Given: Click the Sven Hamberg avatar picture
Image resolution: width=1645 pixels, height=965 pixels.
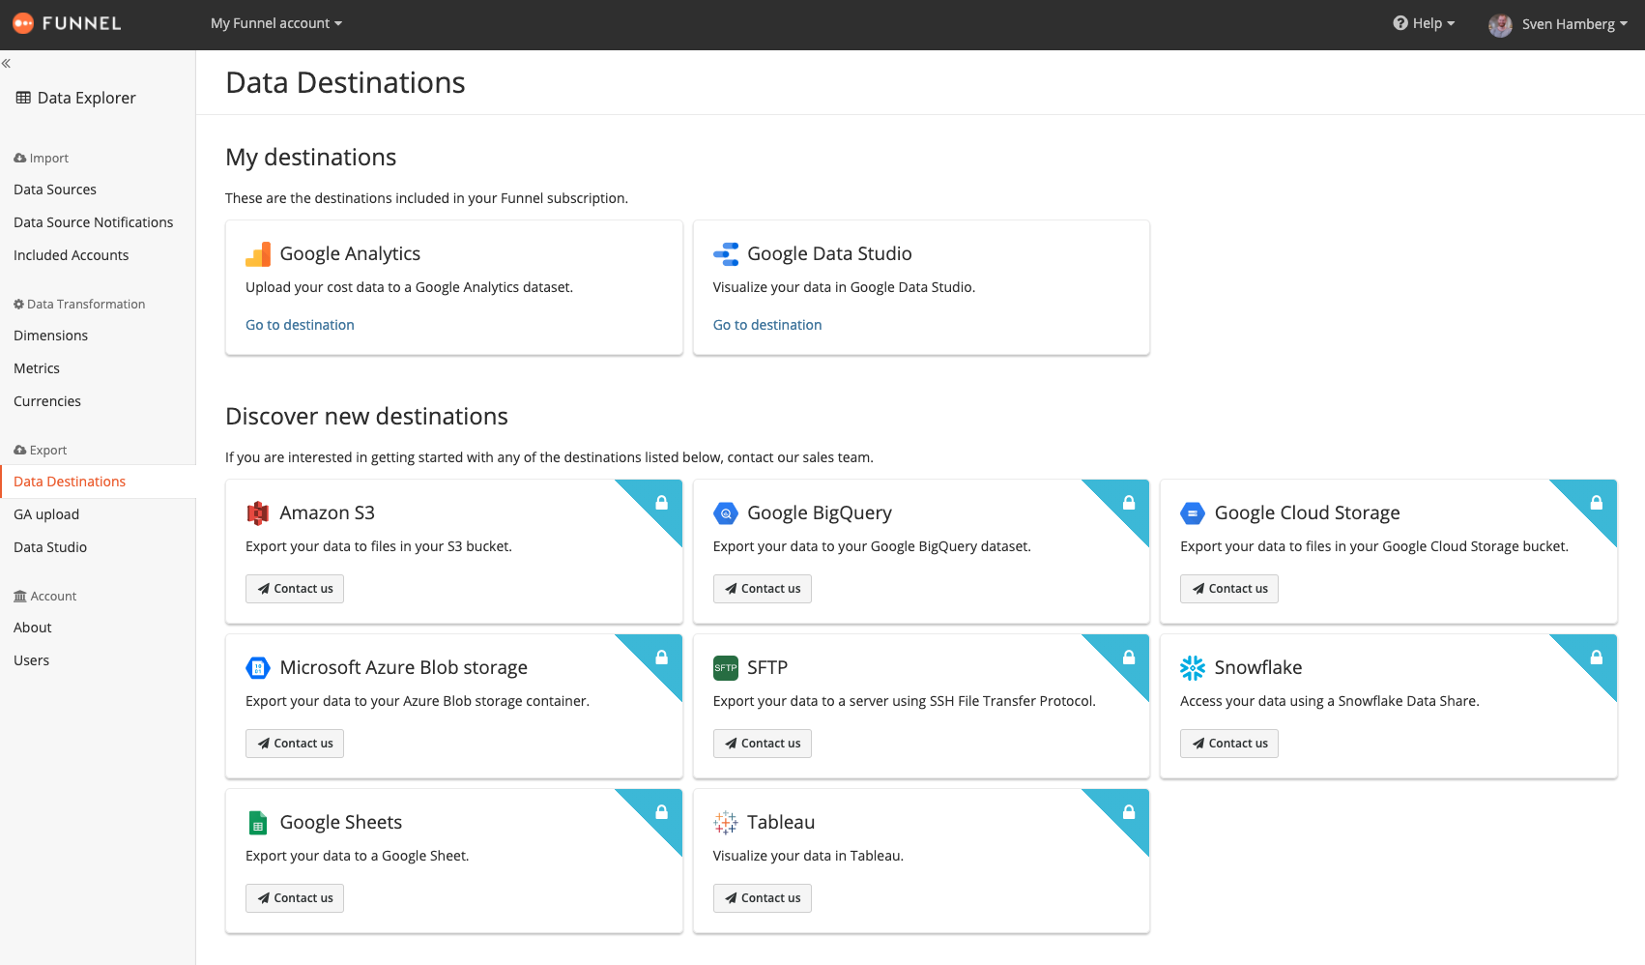Looking at the screenshot, I should 1500,25.
